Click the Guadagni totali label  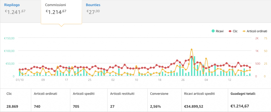click(x=243, y=94)
